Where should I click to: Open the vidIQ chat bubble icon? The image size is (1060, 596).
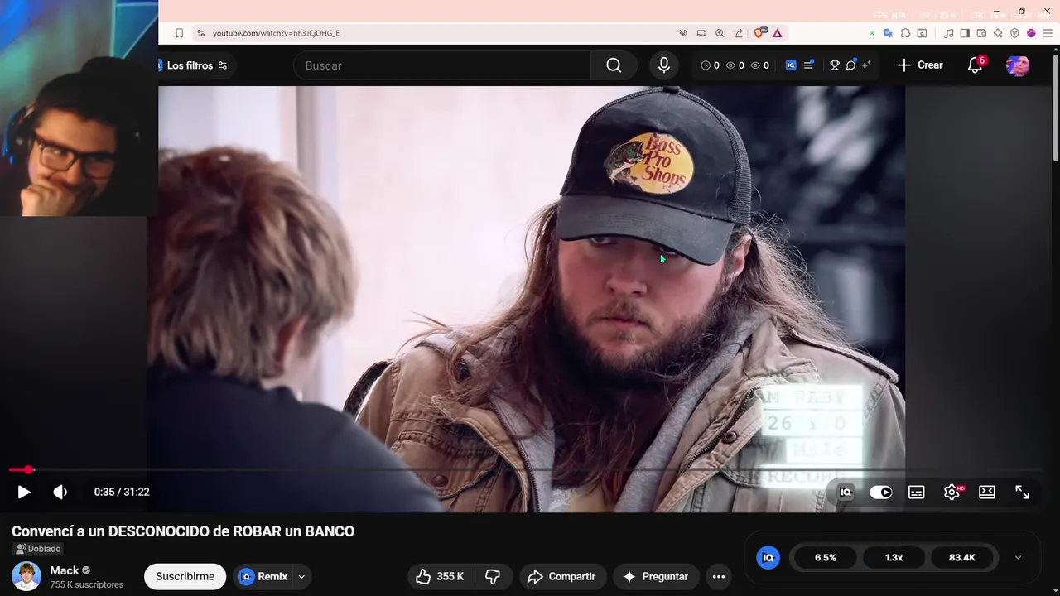pyautogui.click(x=850, y=65)
